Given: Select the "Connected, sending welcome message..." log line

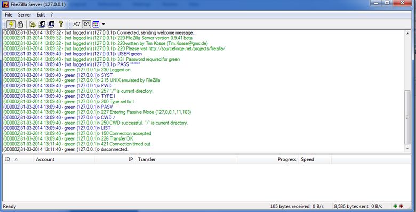Looking at the screenshot, I should click(x=100, y=33).
